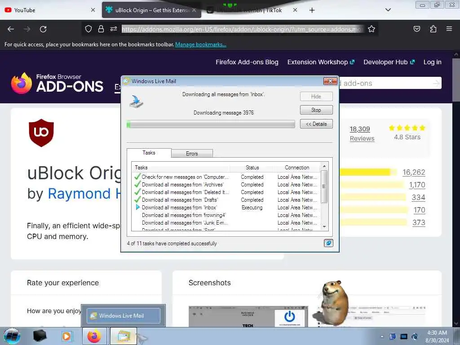
Task: Go back with the browser back arrow
Action: pyautogui.click(x=11, y=29)
